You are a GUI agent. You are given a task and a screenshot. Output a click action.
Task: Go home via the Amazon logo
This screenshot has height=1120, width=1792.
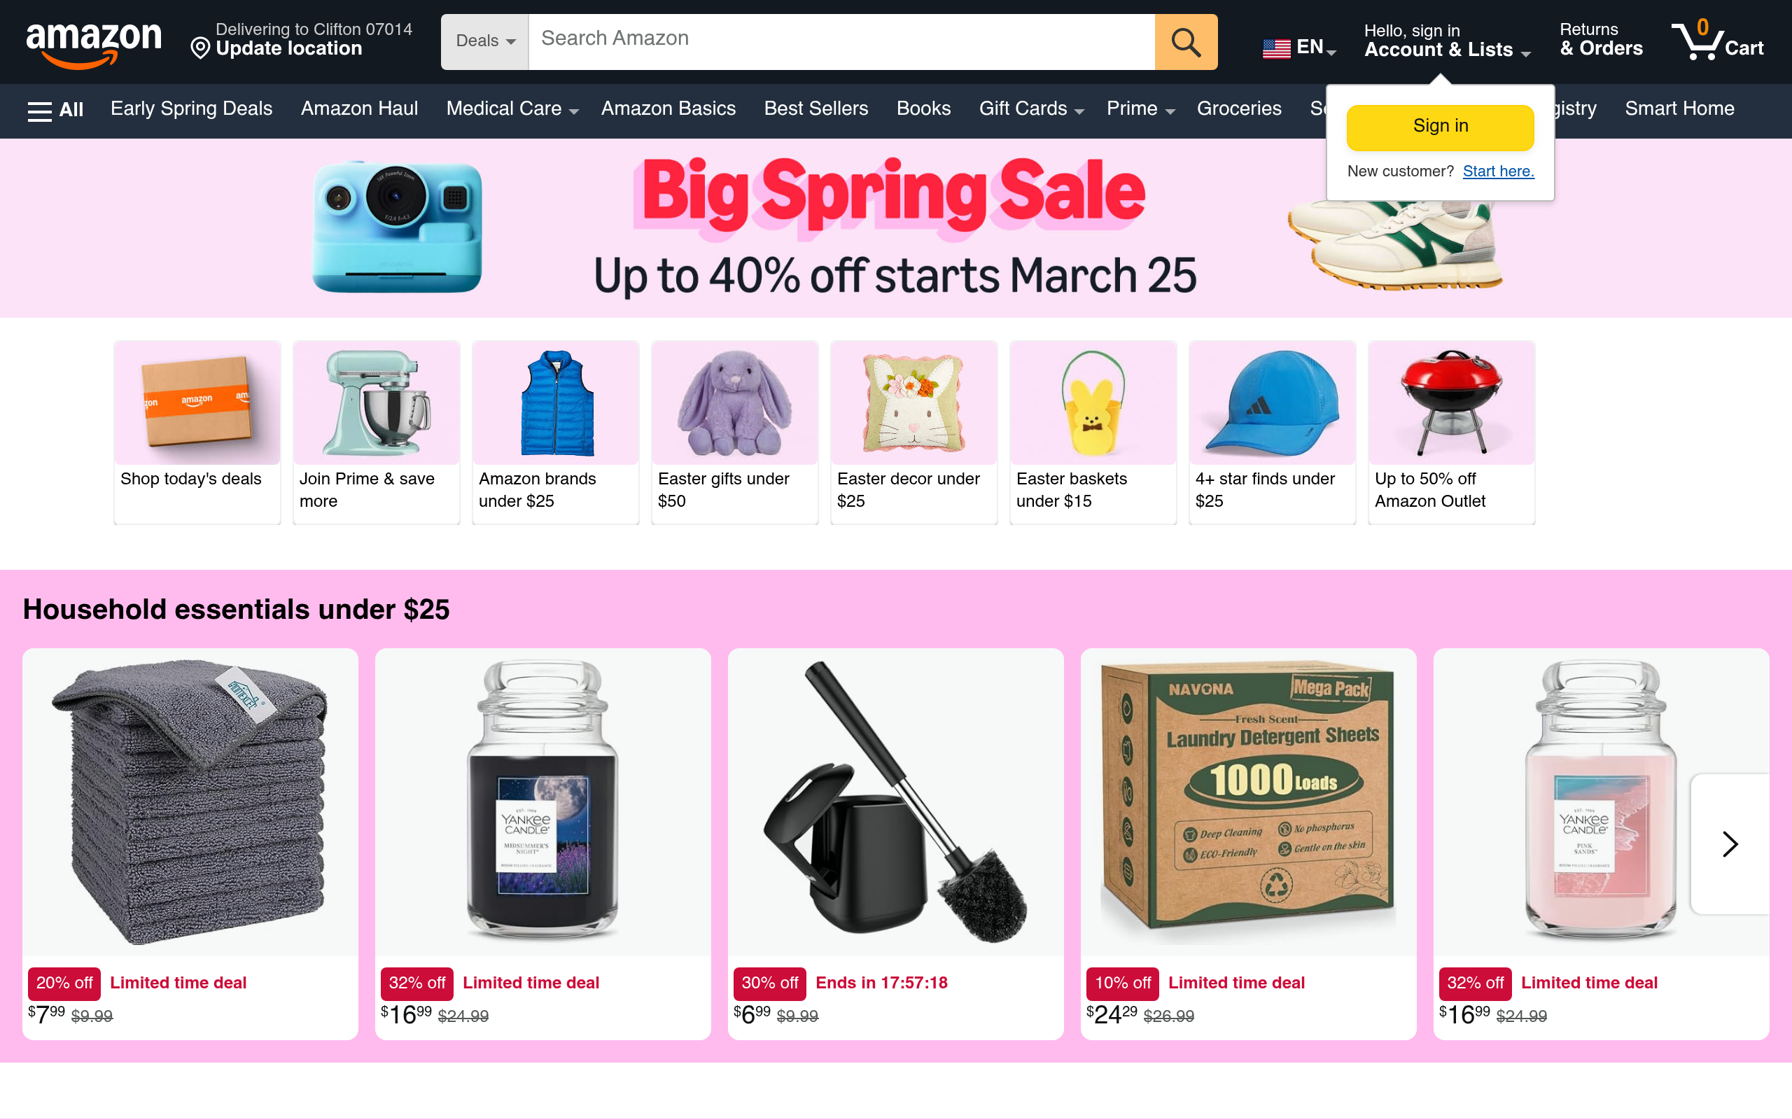pos(93,43)
